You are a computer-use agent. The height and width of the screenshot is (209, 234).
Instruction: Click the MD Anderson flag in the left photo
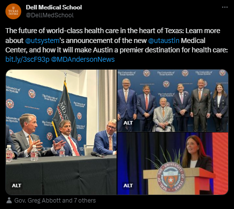coord(65,110)
